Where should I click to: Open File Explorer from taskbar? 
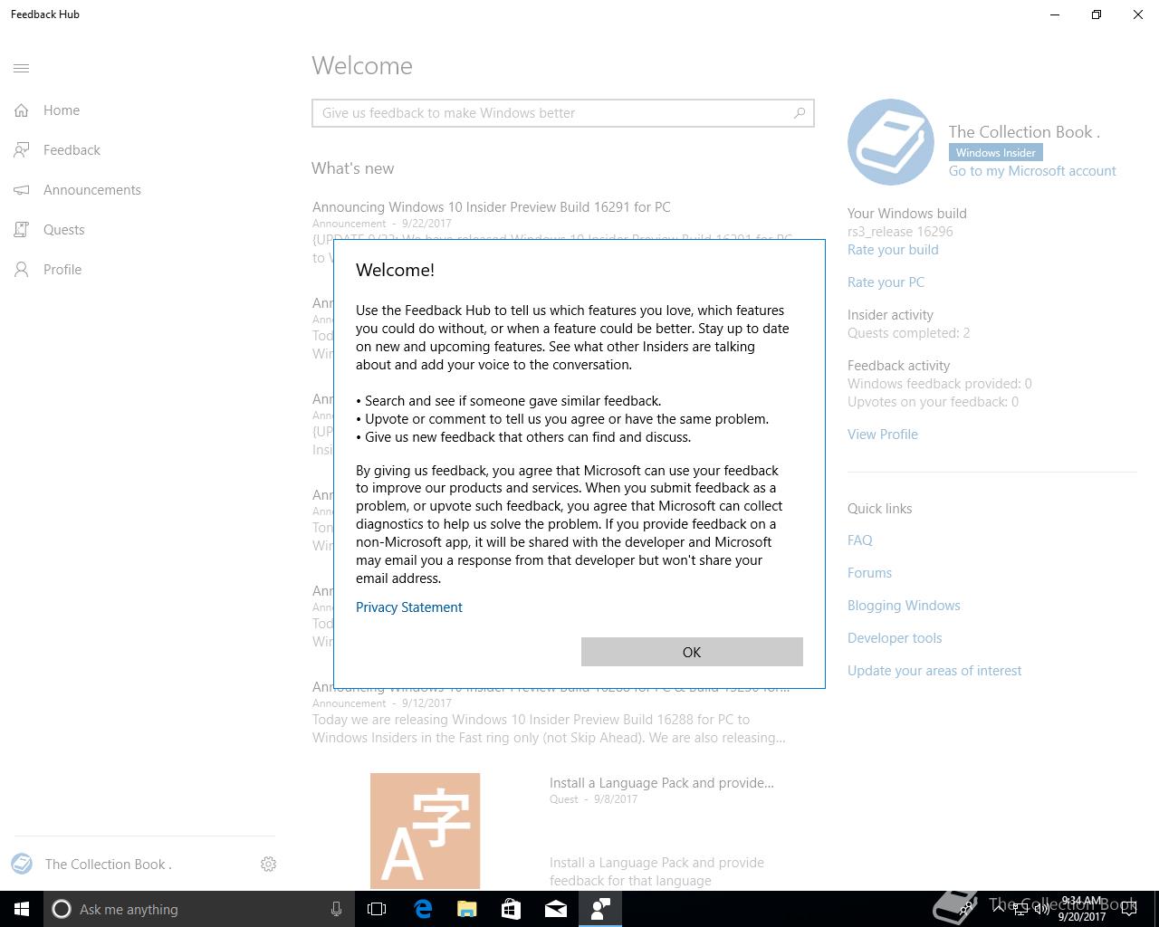point(467,909)
